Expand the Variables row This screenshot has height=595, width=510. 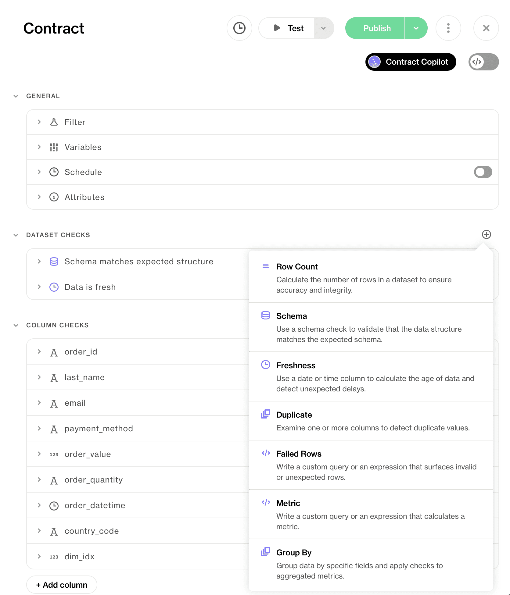coord(39,147)
